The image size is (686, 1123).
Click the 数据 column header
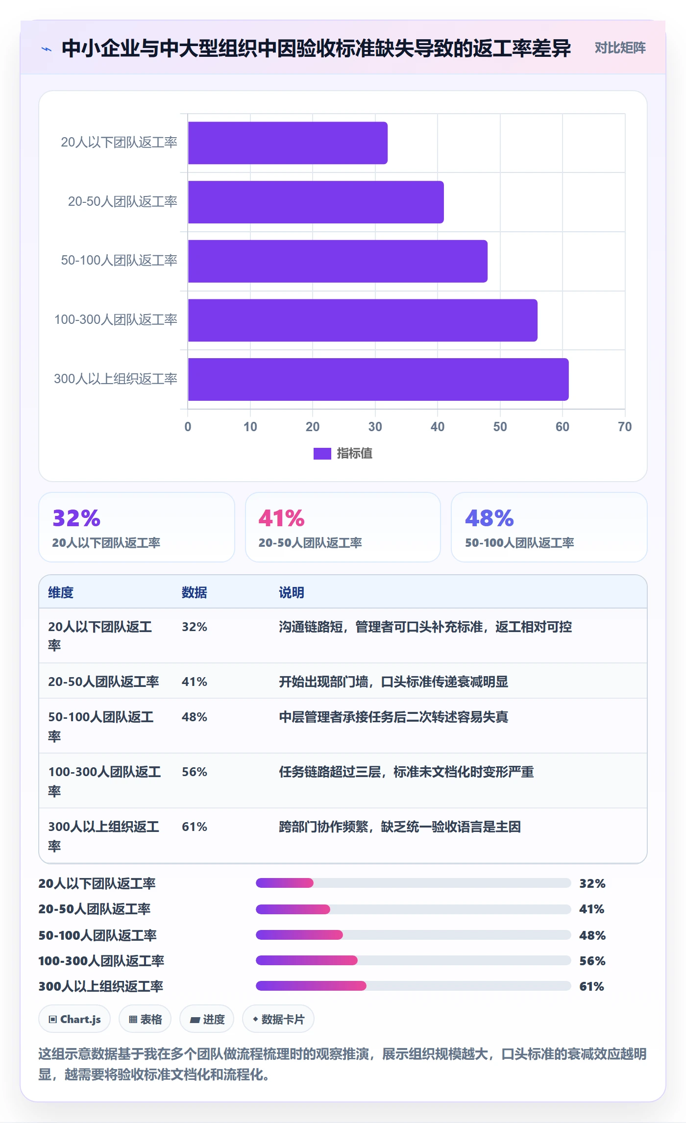pos(195,592)
